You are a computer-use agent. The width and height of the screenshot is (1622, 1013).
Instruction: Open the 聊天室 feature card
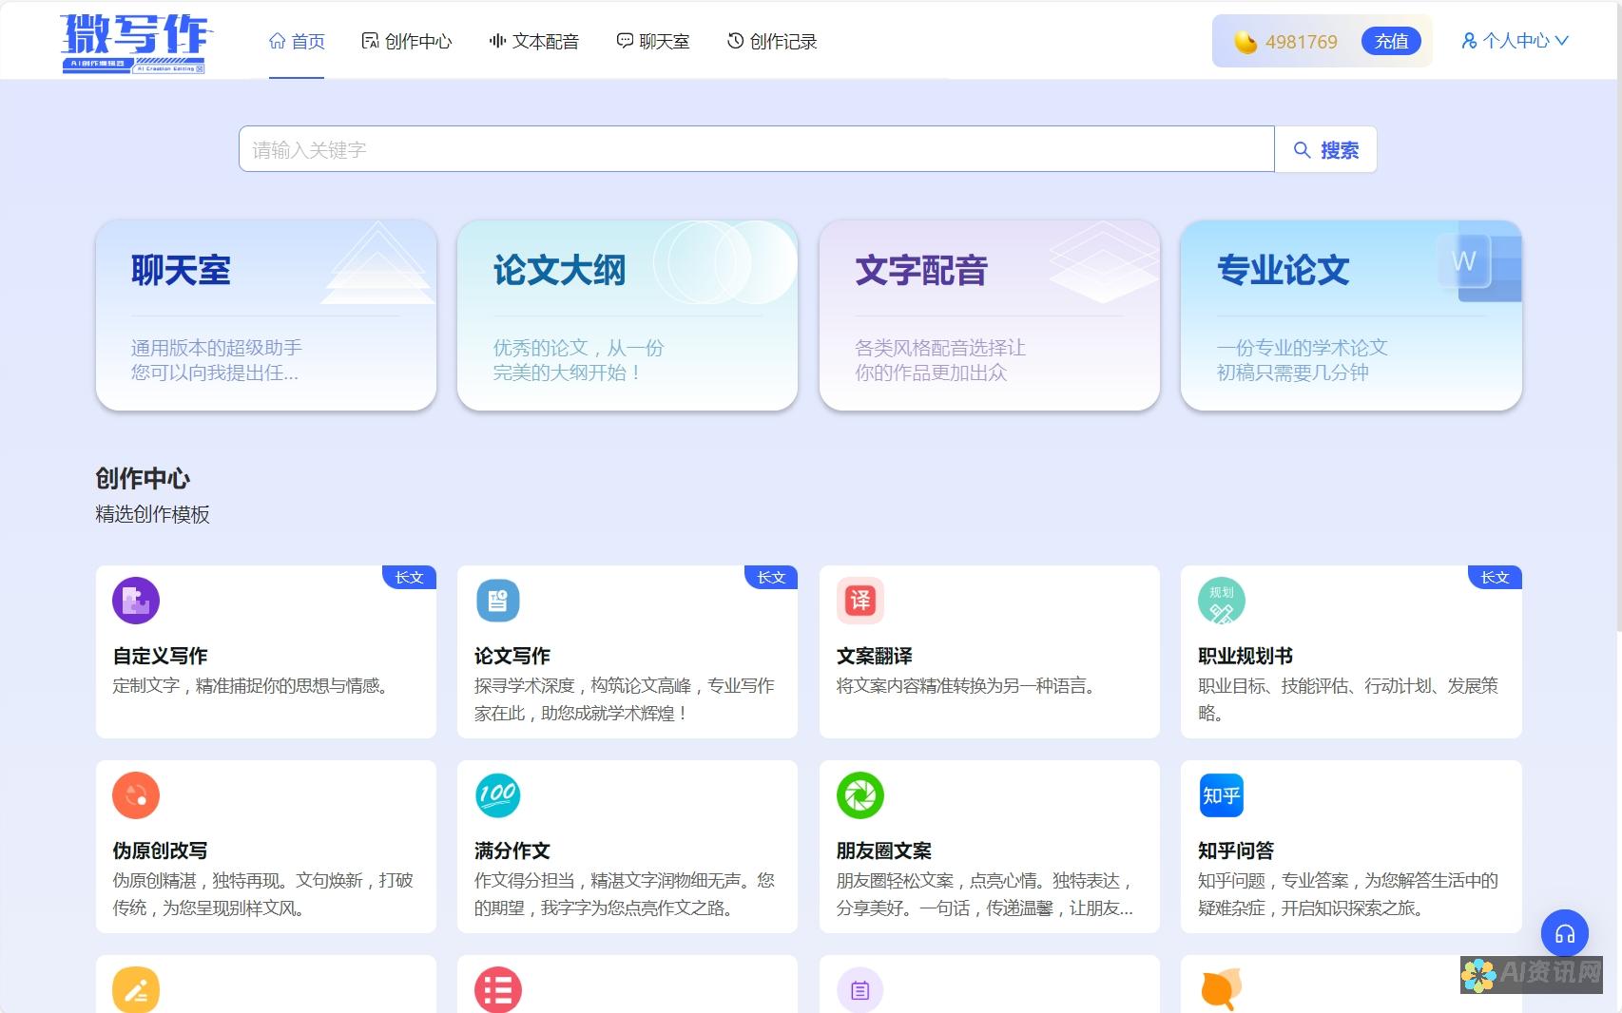266,315
